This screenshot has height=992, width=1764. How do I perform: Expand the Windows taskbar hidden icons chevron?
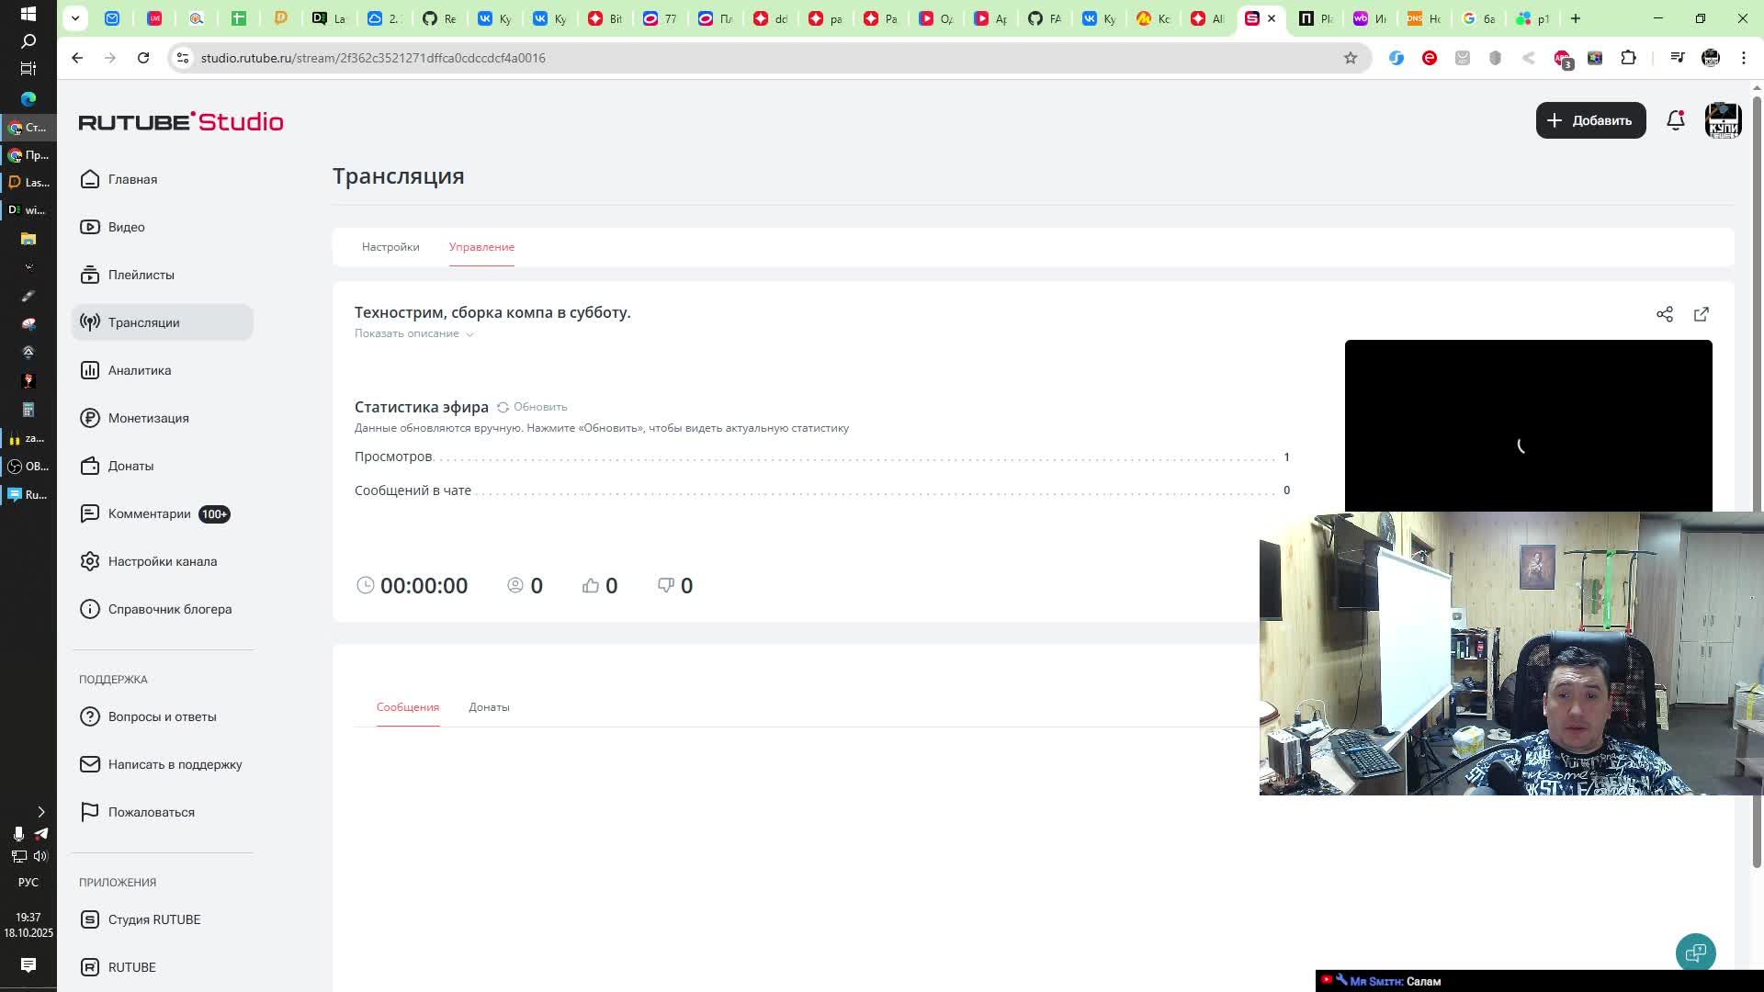[40, 812]
